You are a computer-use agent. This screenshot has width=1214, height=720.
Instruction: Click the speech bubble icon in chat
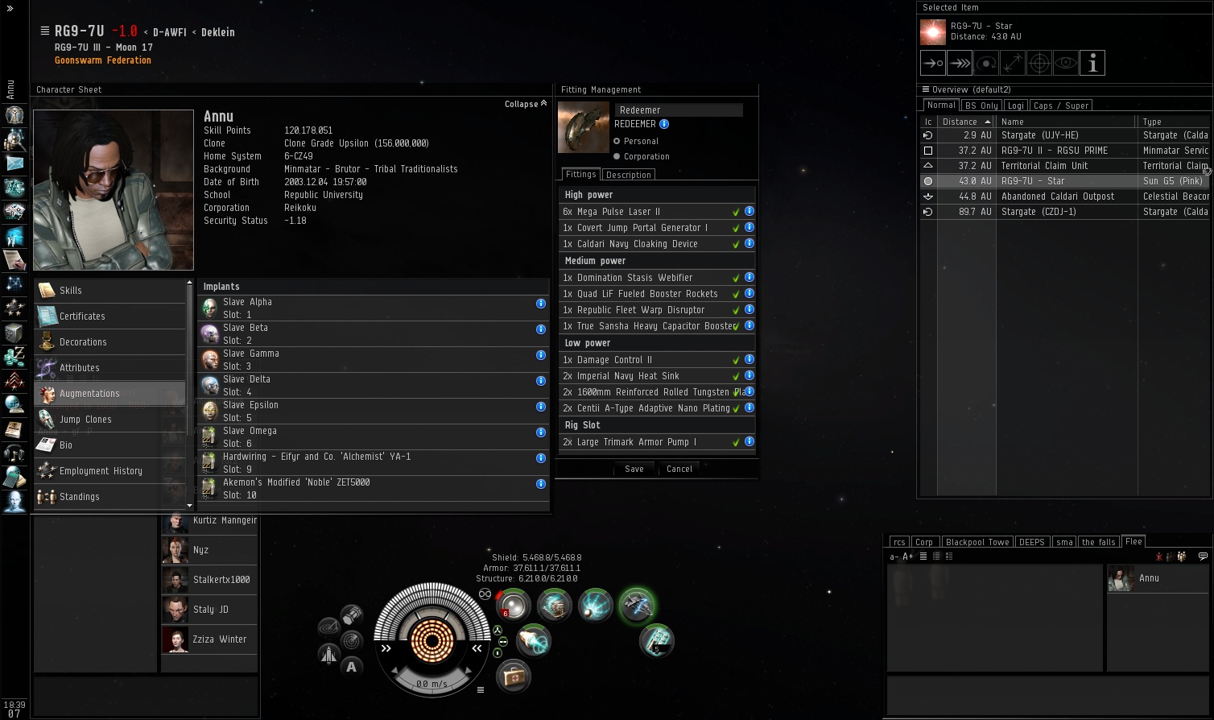coord(1204,556)
